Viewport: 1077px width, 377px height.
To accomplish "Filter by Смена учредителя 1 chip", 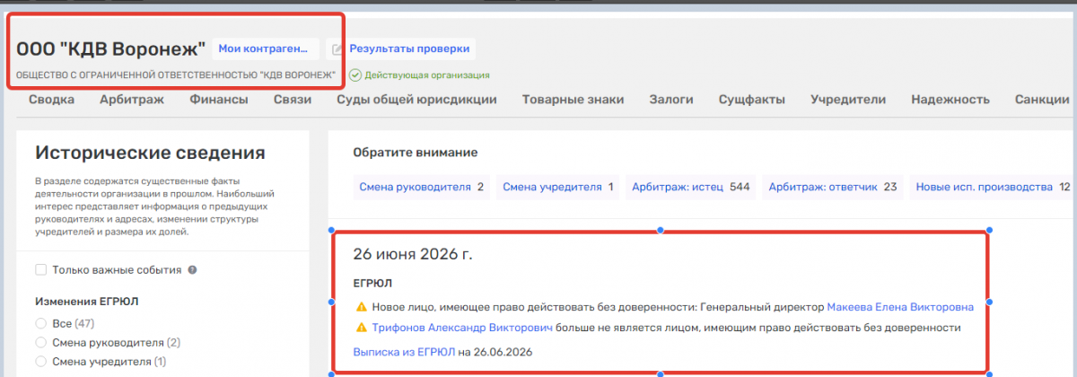I will (557, 187).
